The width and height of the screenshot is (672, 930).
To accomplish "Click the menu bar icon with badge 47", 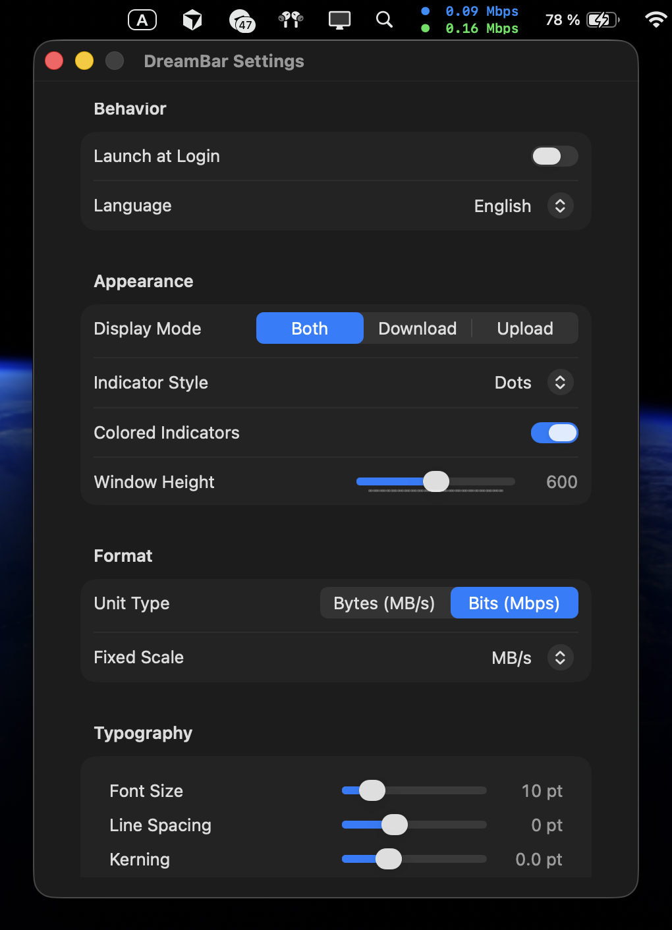I will [242, 21].
